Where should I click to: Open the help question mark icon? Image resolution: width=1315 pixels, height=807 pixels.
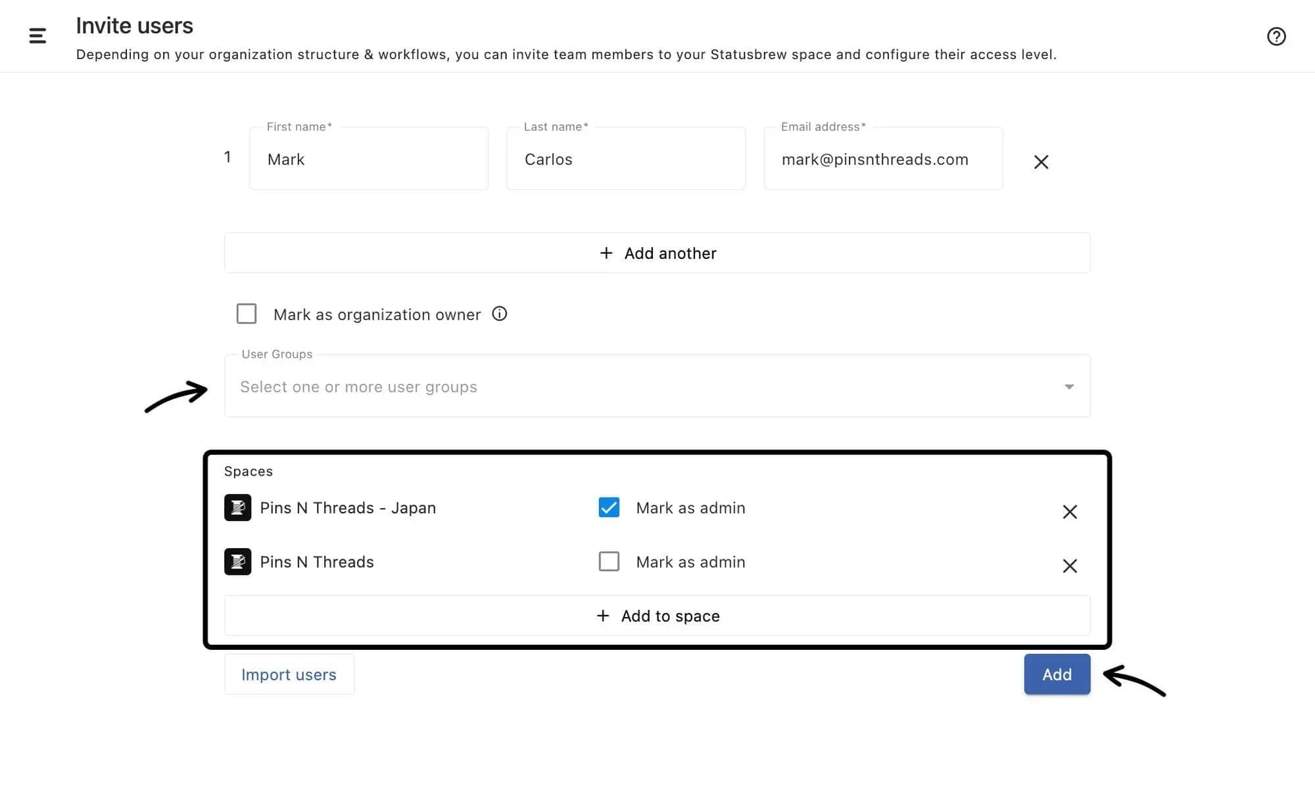[x=1276, y=36]
